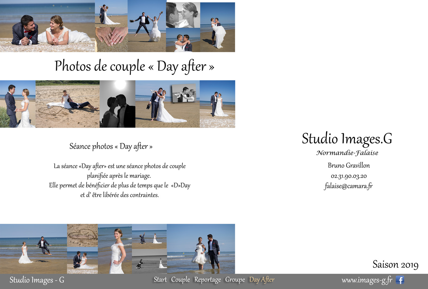Go to the Couple page
Screen dimensions: 428x289
point(180,280)
